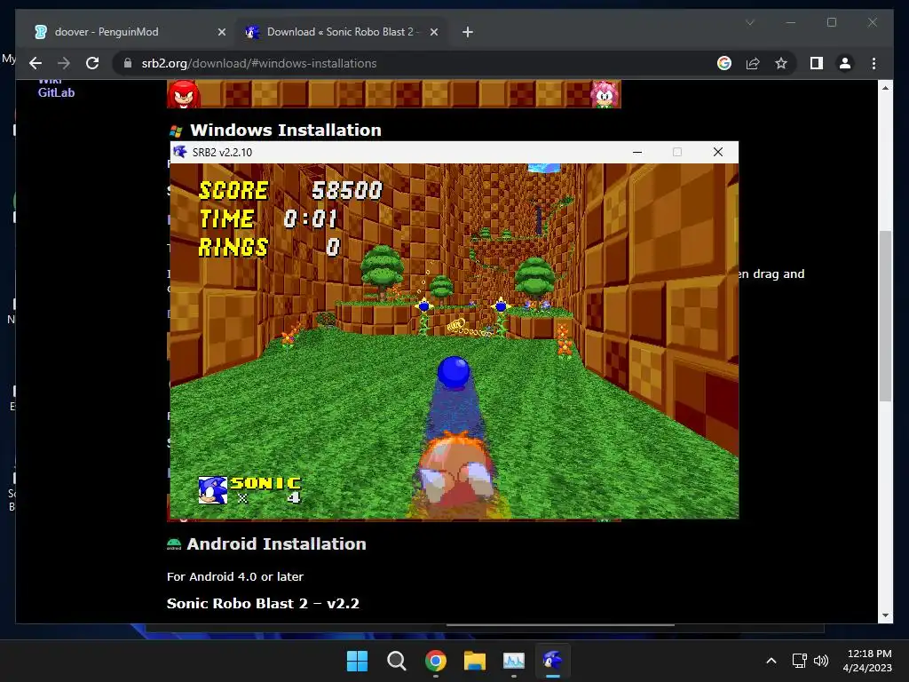This screenshot has height=682, width=909.
Task: Open Windows taskbar search
Action: click(x=397, y=661)
